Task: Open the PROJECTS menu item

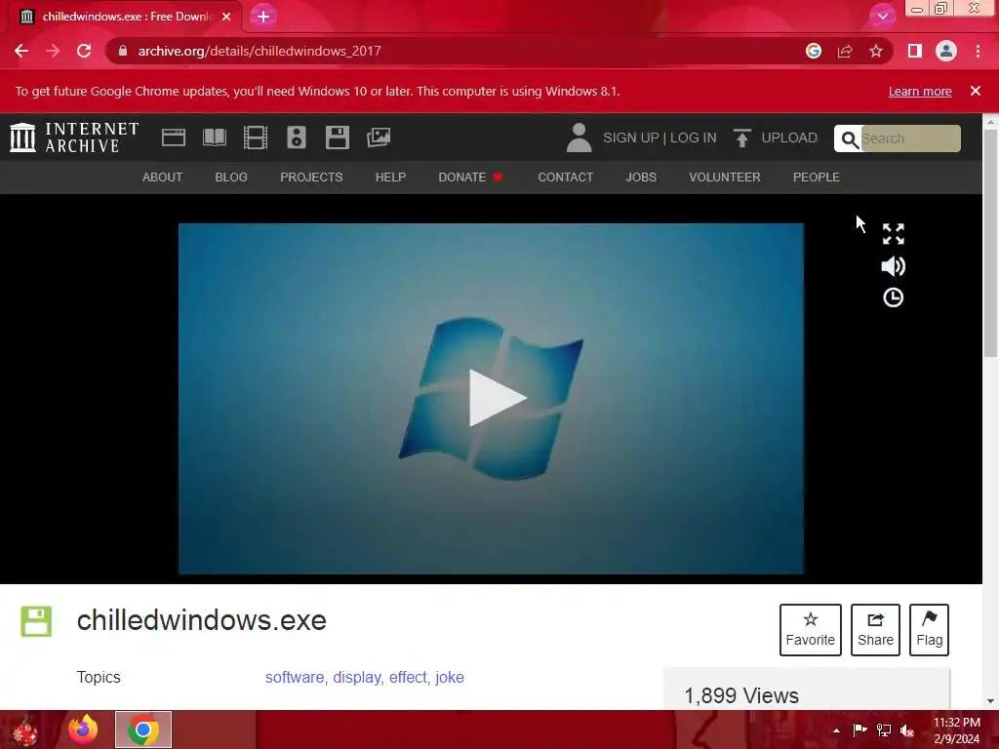Action: coord(311,177)
